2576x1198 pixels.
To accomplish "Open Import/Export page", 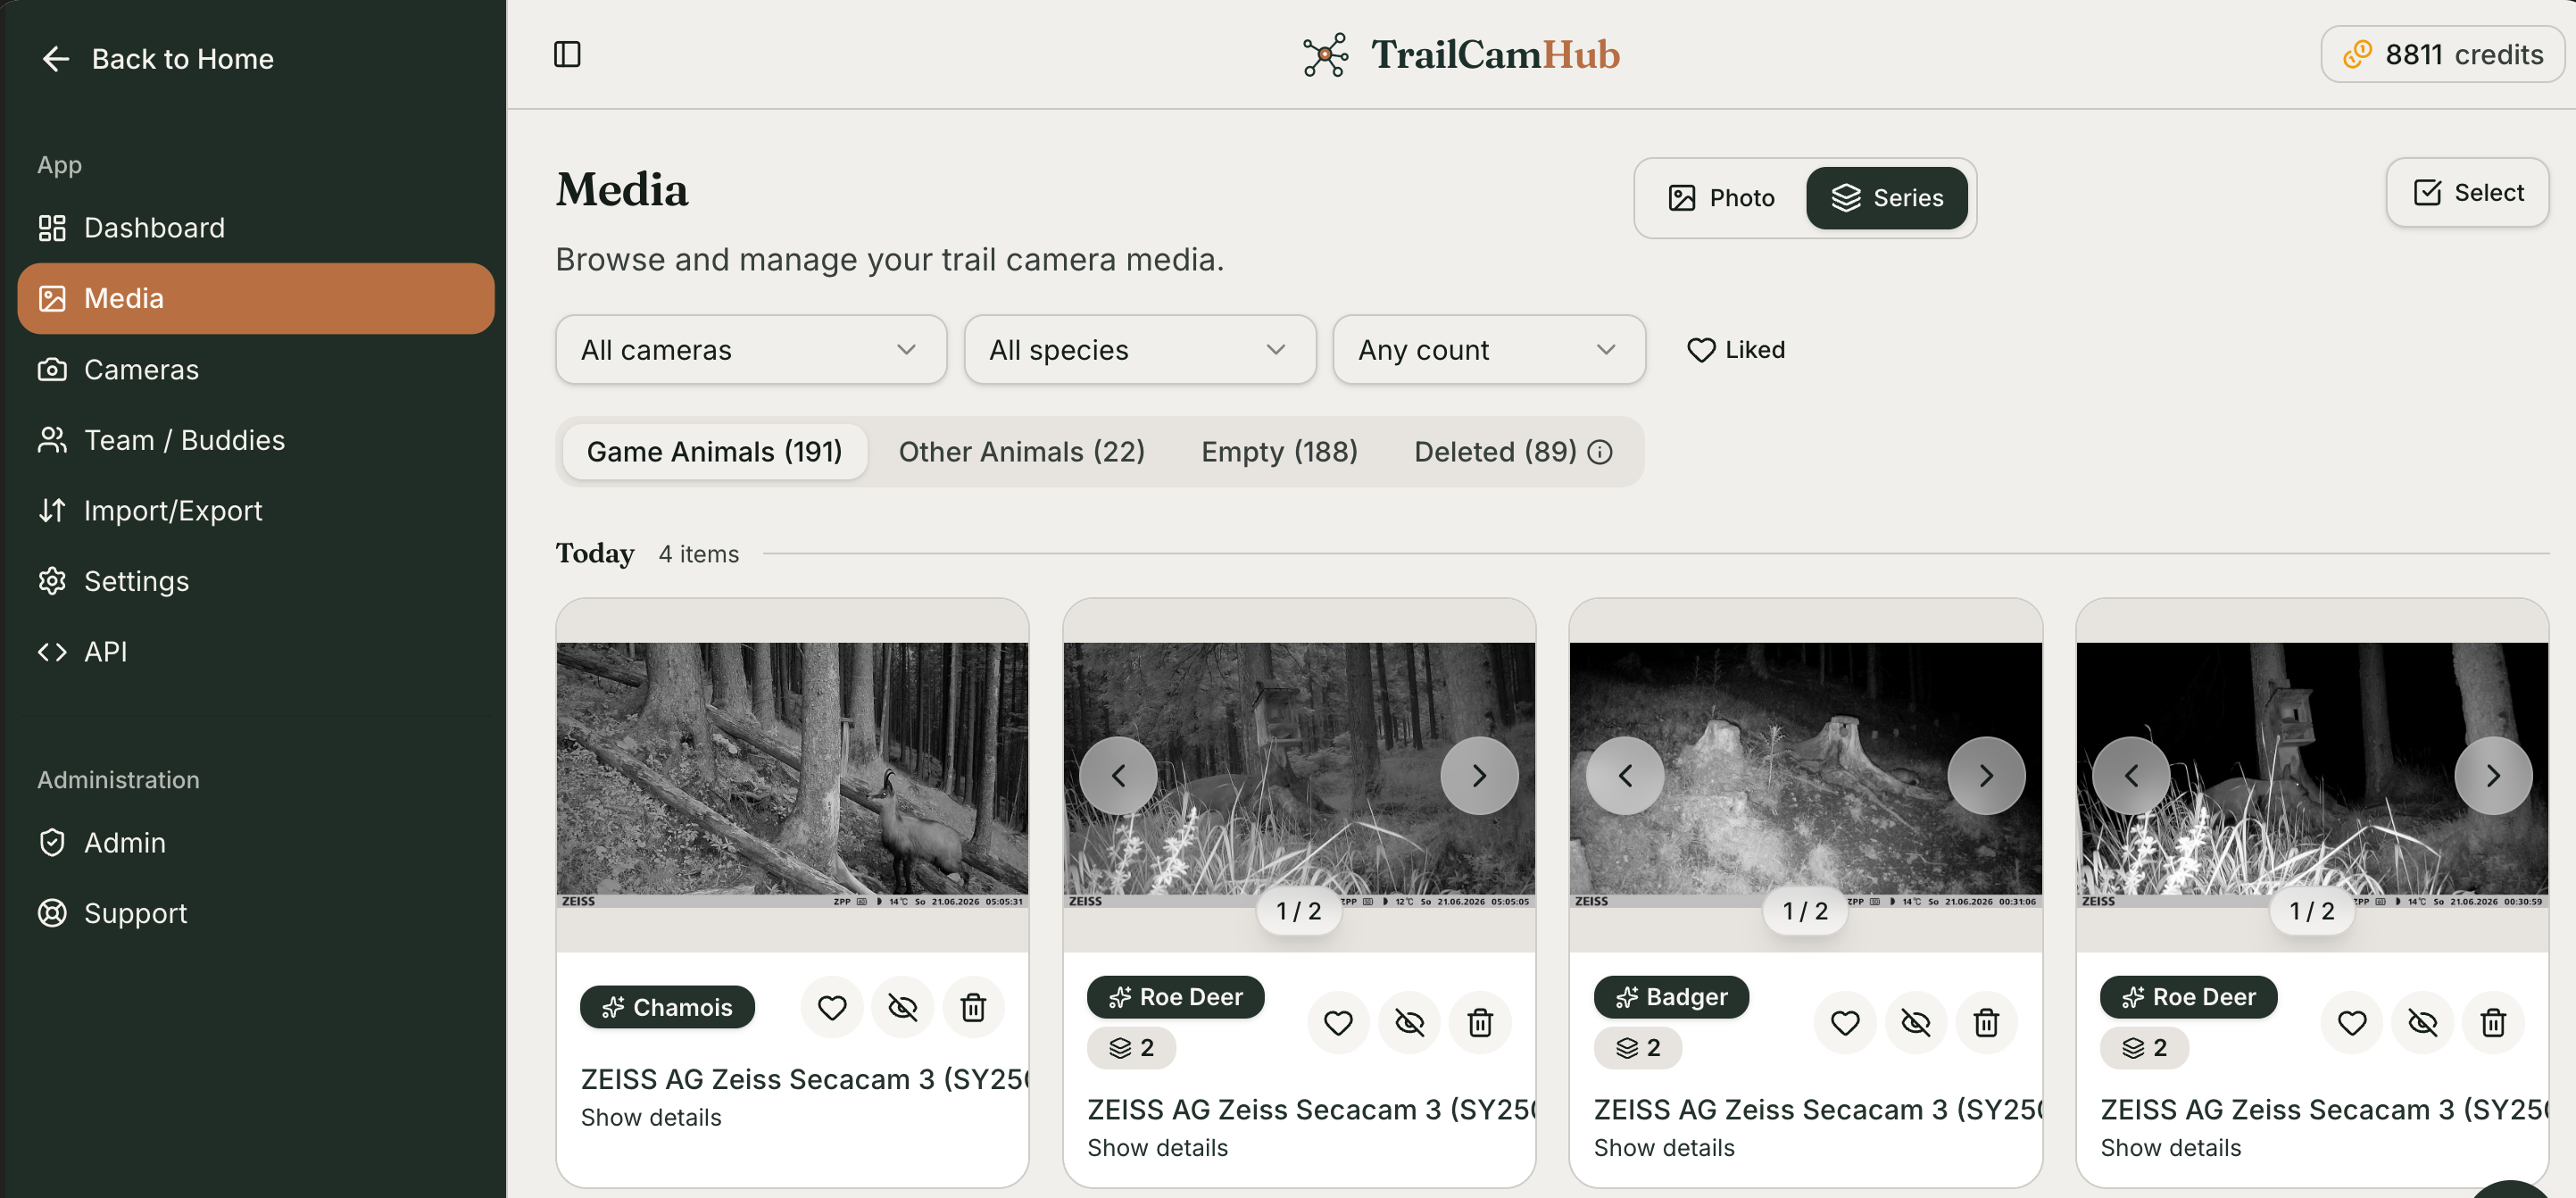I will [x=256, y=510].
